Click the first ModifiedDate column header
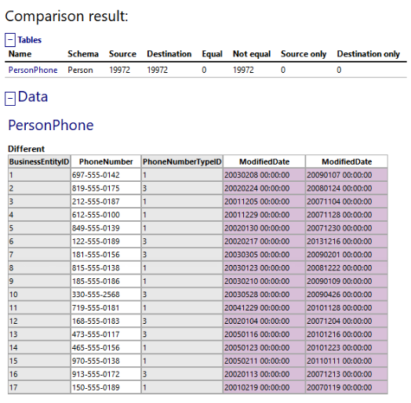This screenshot has width=411, height=403. (264, 162)
